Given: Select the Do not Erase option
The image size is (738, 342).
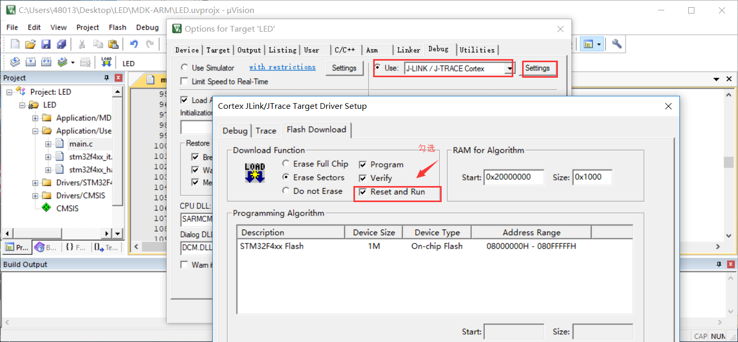Looking at the screenshot, I should pyautogui.click(x=286, y=191).
